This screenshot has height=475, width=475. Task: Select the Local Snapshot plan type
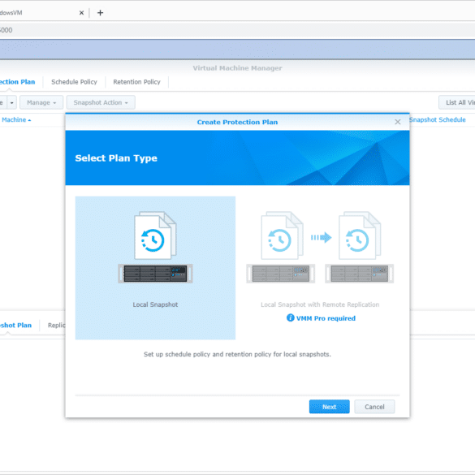pyautogui.click(x=155, y=268)
